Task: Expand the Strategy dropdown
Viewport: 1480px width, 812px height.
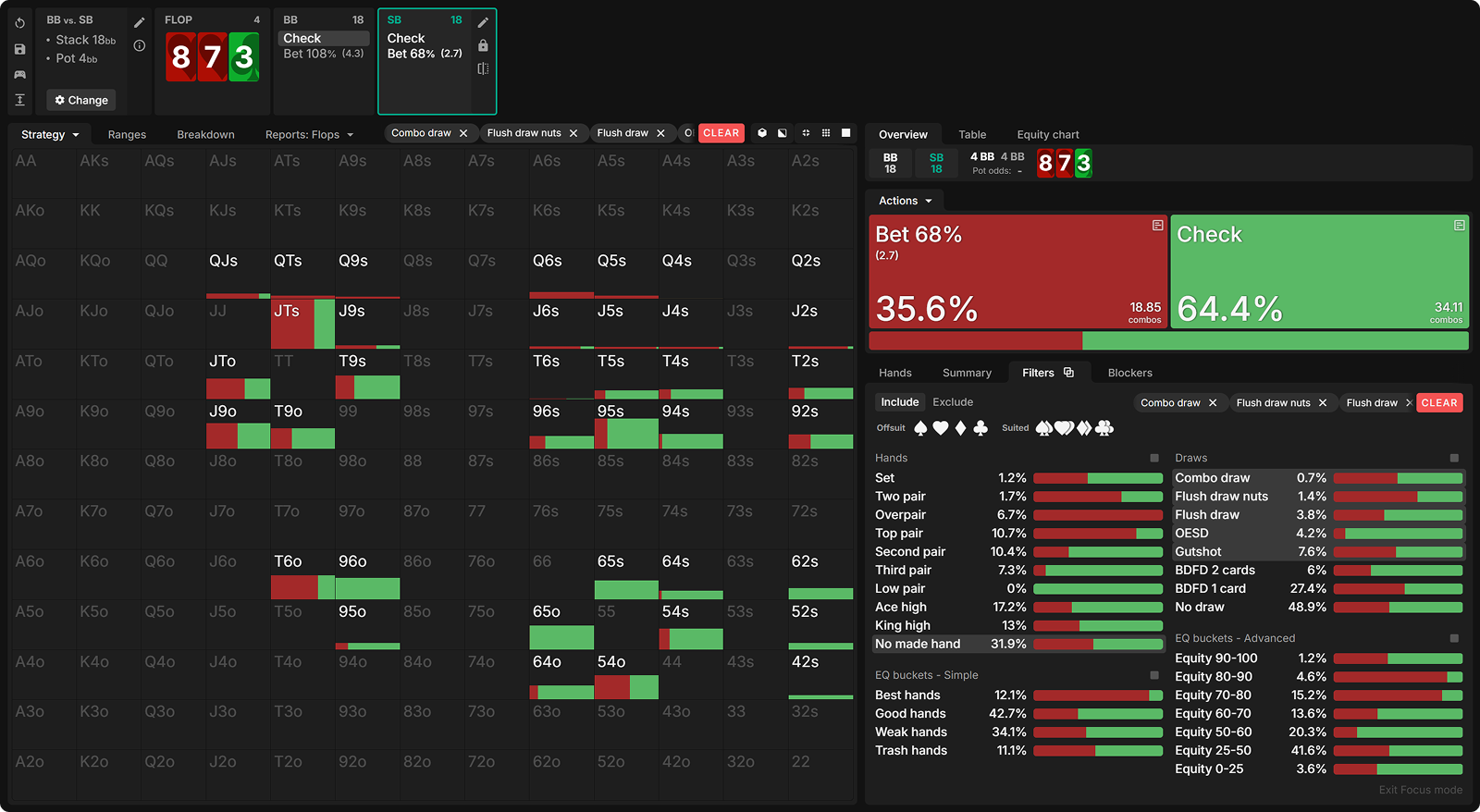Action: 50,135
